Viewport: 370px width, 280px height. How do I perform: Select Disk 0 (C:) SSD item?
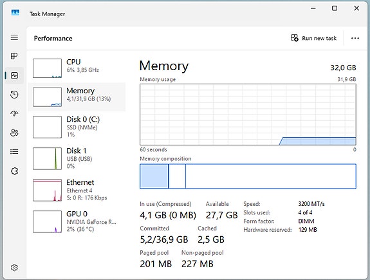(x=77, y=127)
